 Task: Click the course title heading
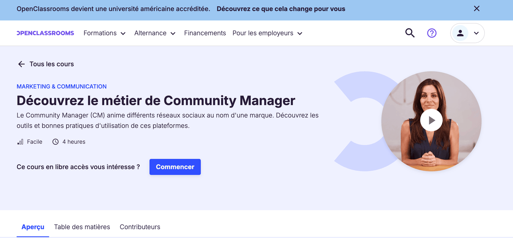156,101
